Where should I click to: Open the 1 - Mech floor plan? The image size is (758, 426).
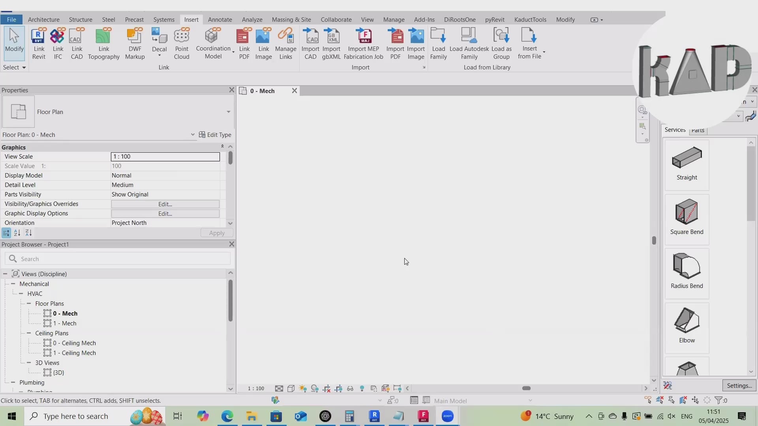64,323
